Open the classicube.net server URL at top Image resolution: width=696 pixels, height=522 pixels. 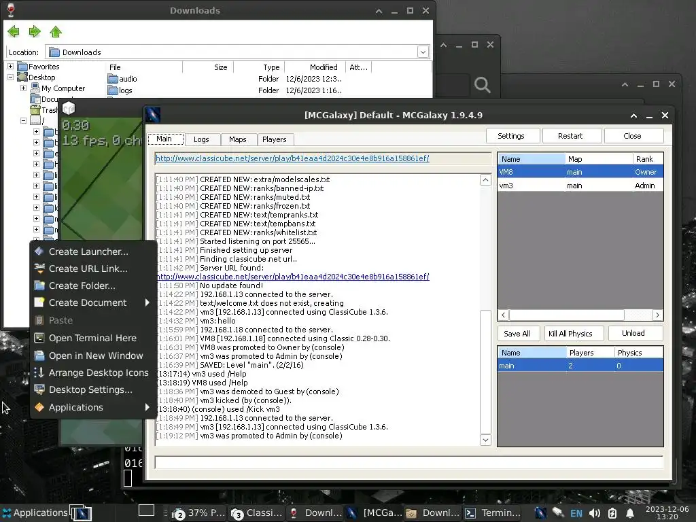click(292, 158)
